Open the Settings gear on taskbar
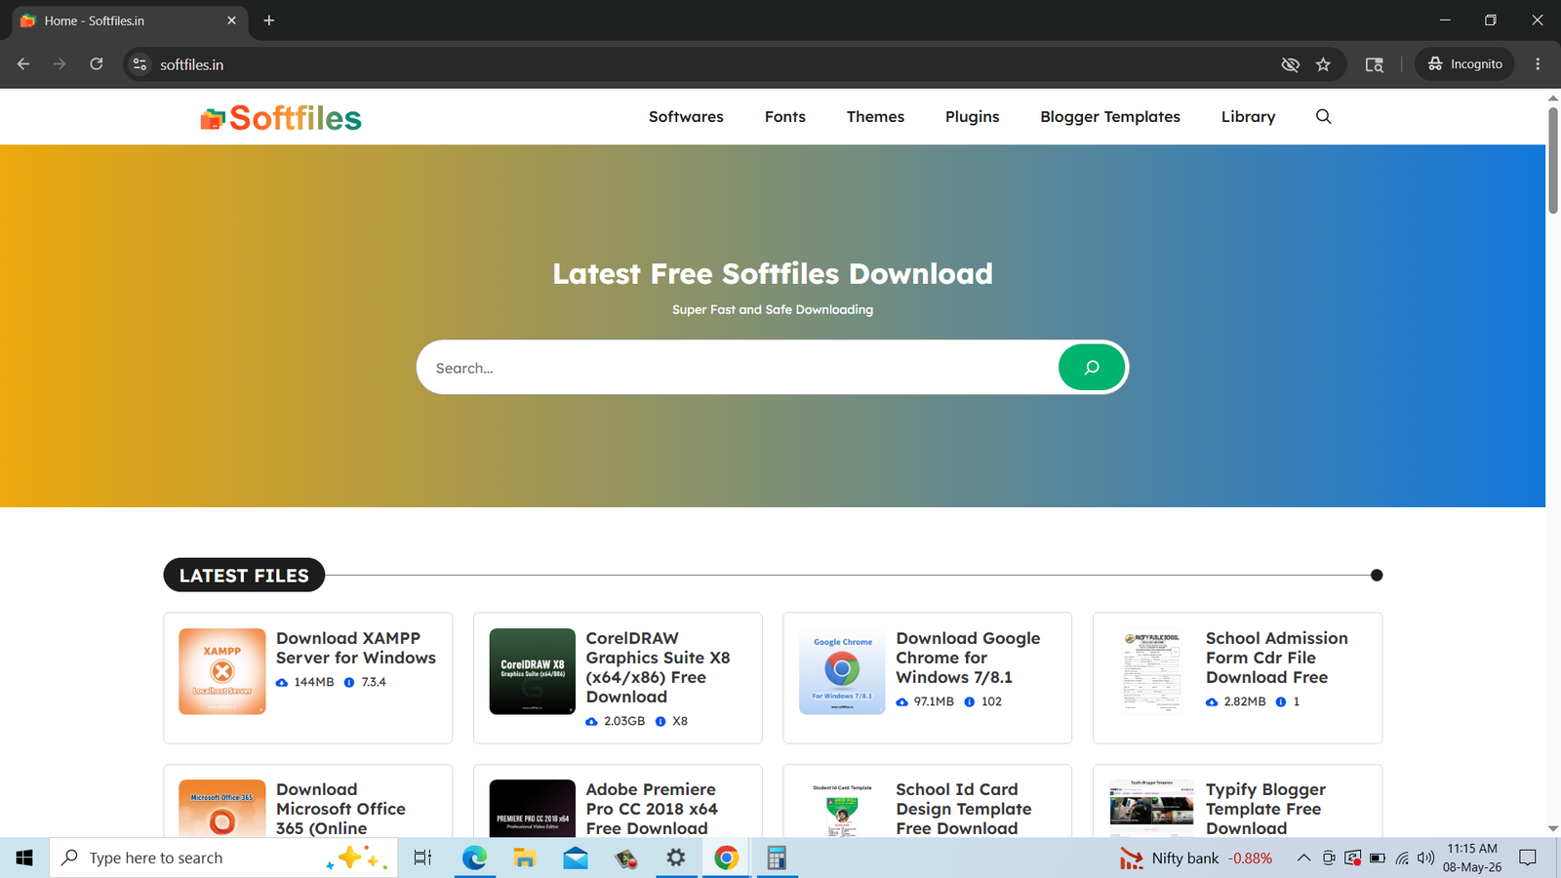 (x=675, y=858)
